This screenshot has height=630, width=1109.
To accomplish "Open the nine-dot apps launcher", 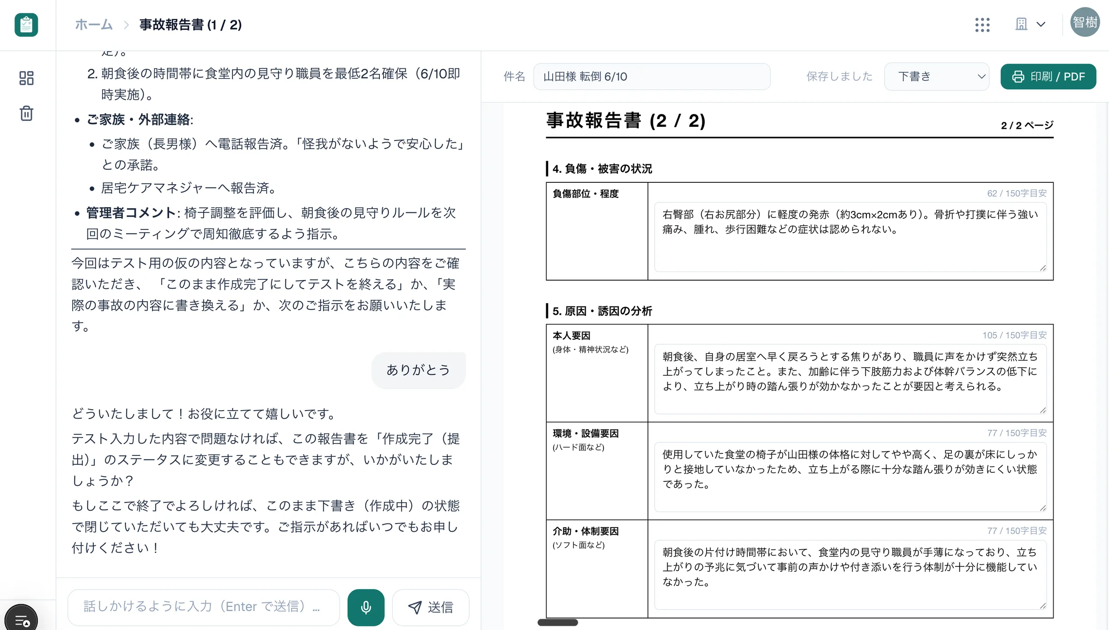I will (x=982, y=25).
